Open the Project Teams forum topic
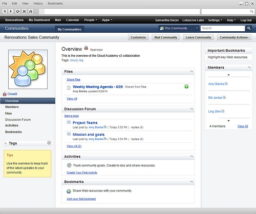Image resolution: width=256 pixels, height=214 pixels. (85, 123)
